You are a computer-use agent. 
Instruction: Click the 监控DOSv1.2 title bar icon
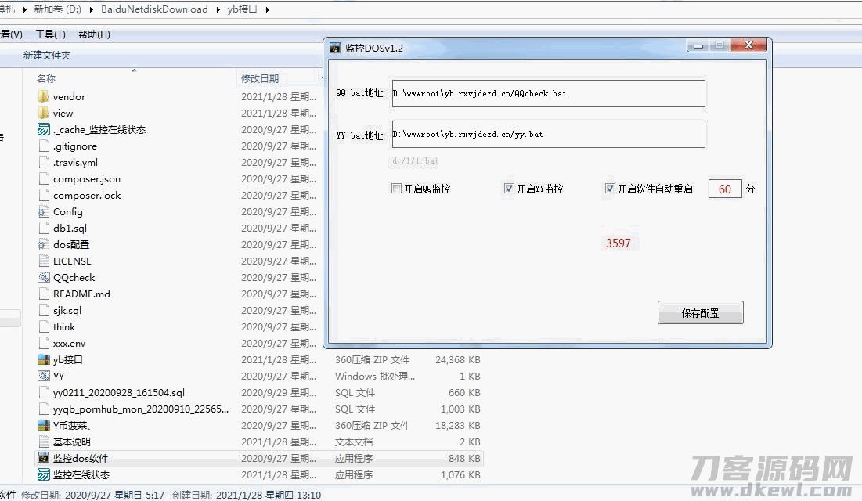335,48
